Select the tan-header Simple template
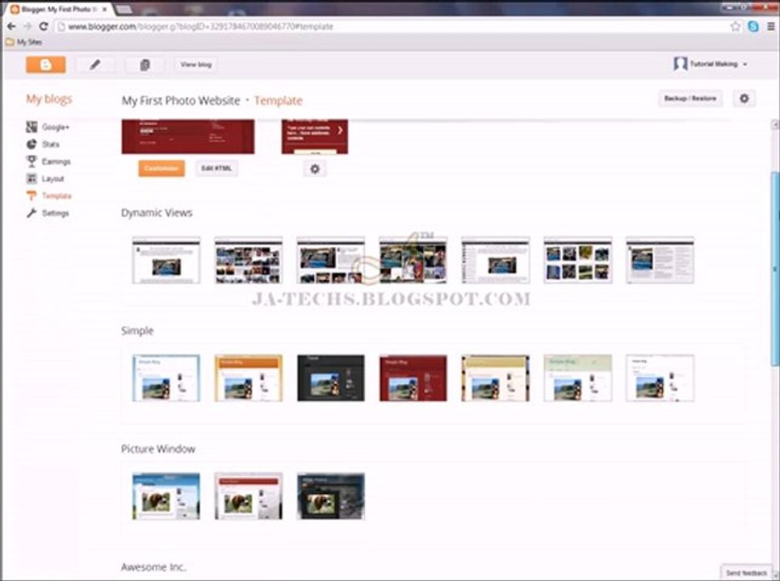The height and width of the screenshot is (581, 780). click(496, 378)
